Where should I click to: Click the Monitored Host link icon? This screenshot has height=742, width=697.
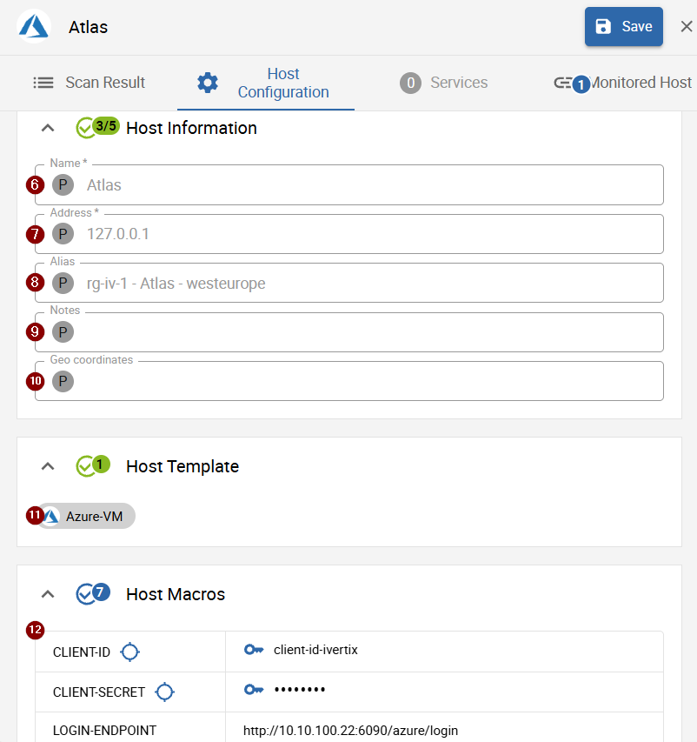(562, 83)
